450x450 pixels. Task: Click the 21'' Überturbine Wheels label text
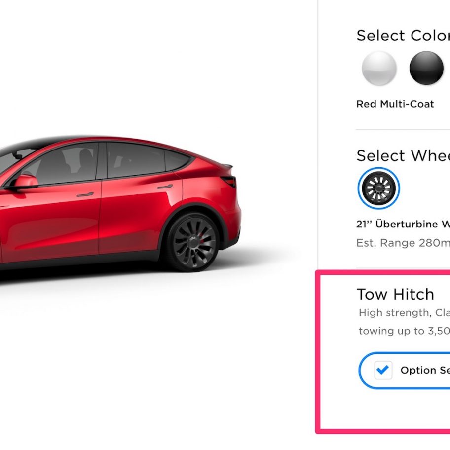pos(403,224)
